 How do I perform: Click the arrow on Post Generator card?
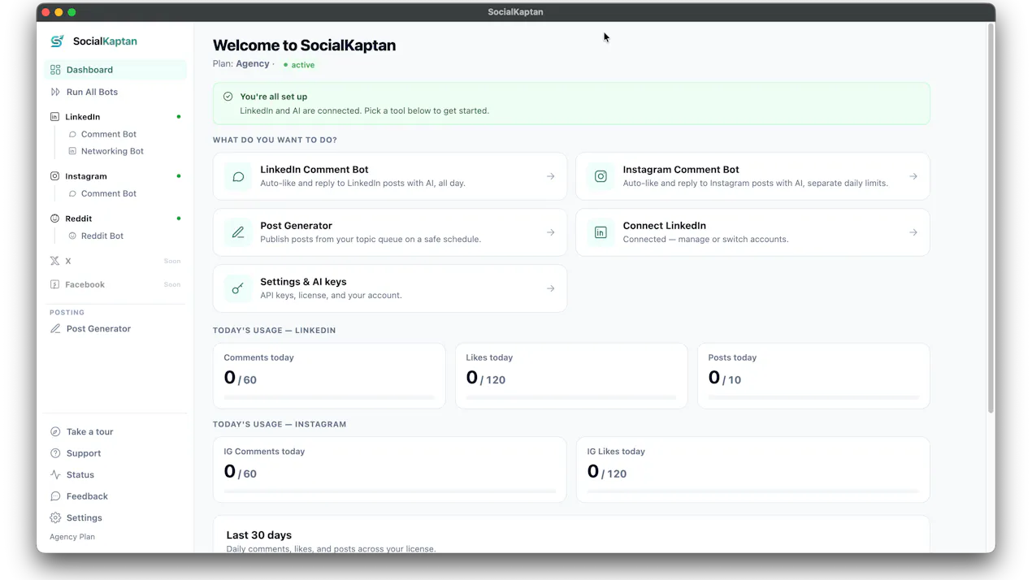tap(550, 232)
